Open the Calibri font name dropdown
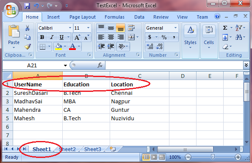The width and height of the screenshot is (252, 163). pos(70,28)
